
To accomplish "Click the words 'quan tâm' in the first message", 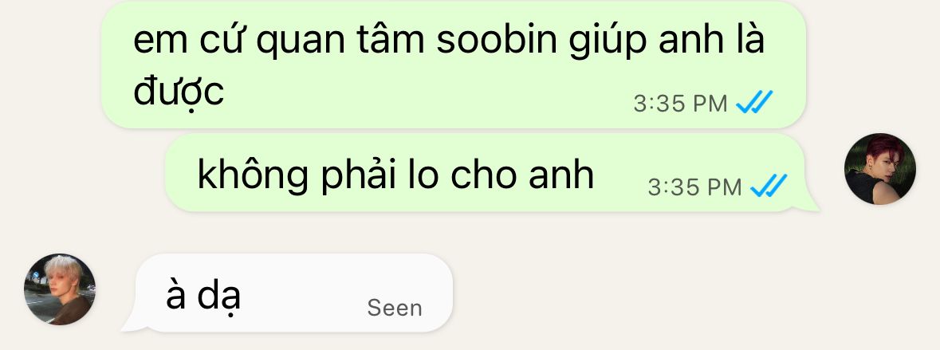I will 341,41.
